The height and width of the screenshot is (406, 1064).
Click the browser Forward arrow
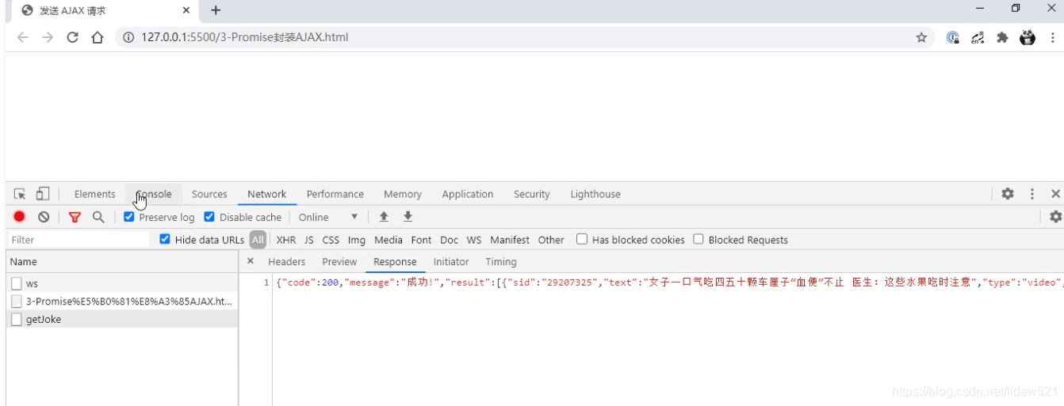point(48,37)
